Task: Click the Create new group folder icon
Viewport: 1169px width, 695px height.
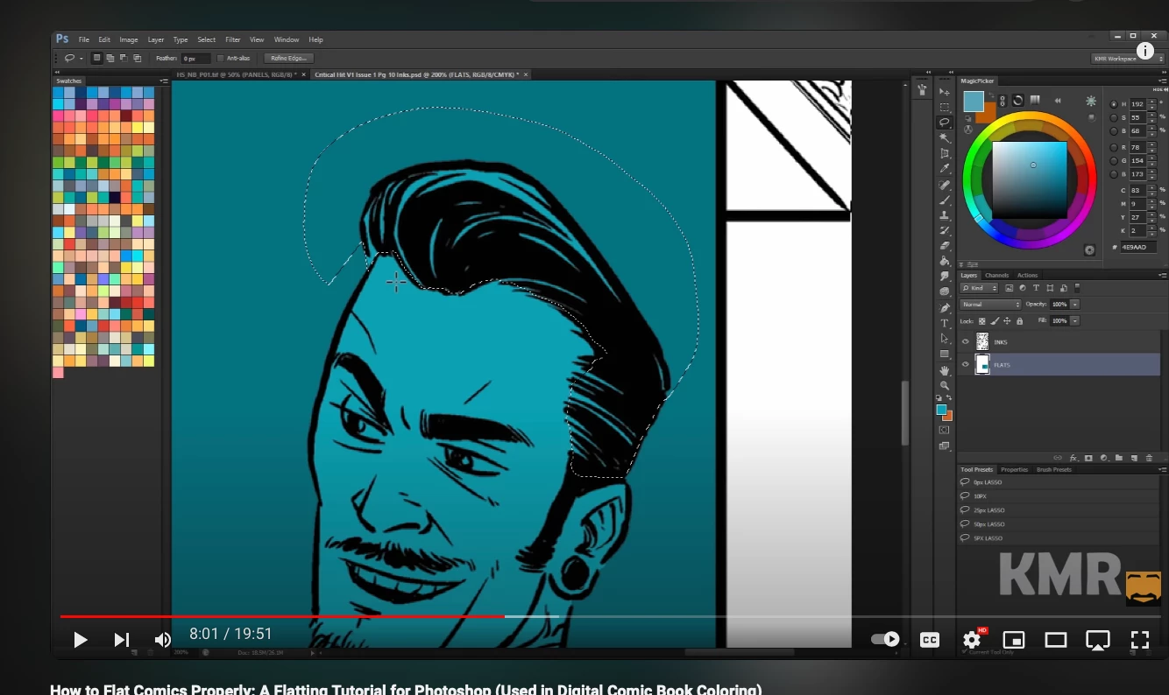Action: tap(1119, 458)
